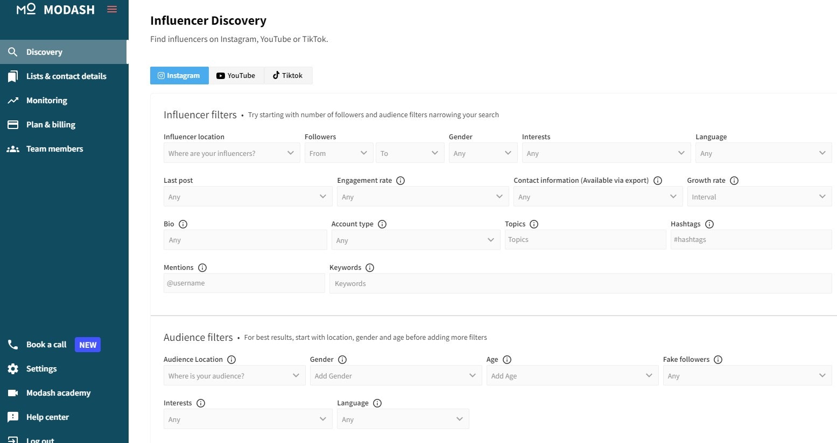Viewport: 837px width, 443px height.
Task: View the Engagement rate info tooltip icon
Action: (400, 181)
